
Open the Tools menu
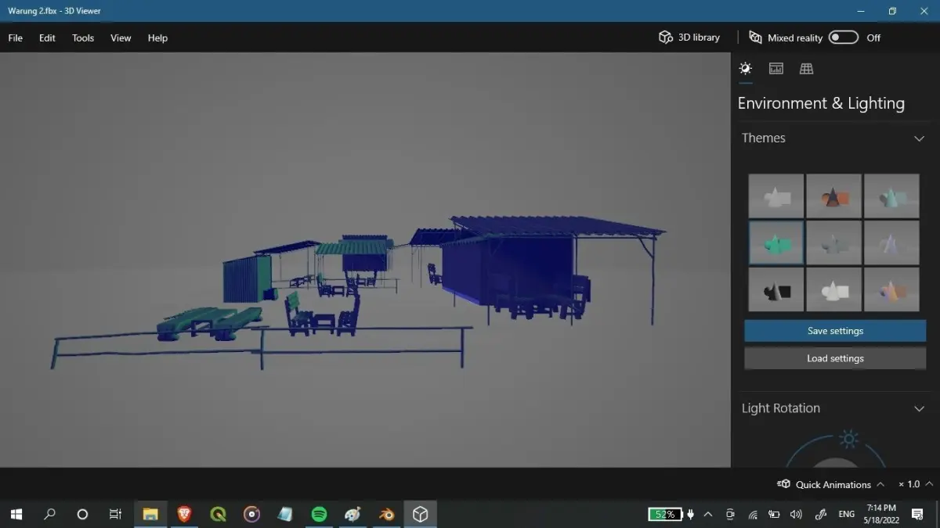[x=83, y=38]
